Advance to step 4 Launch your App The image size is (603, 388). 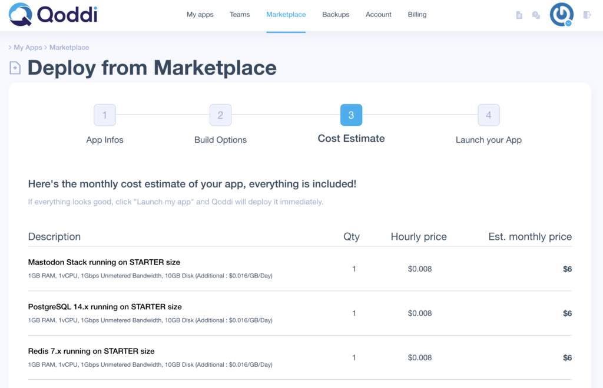pyautogui.click(x=488, y=115)
